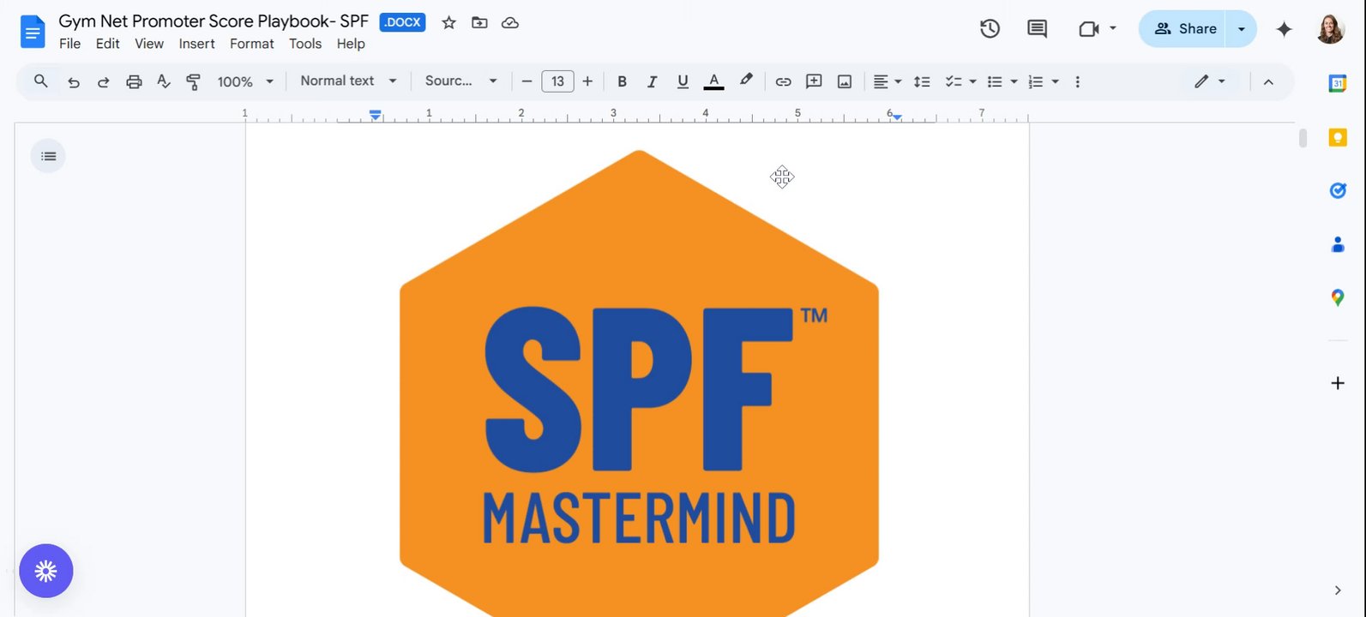
Task: Open the View menu
Action: tap(149, 44)
